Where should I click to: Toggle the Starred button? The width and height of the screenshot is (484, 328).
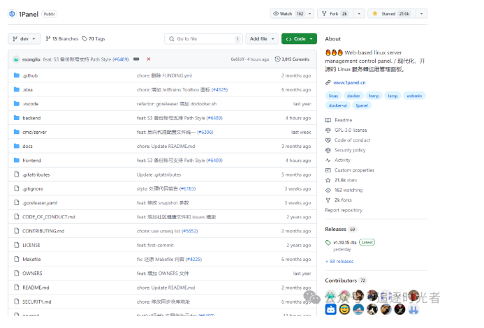[391, 14]
